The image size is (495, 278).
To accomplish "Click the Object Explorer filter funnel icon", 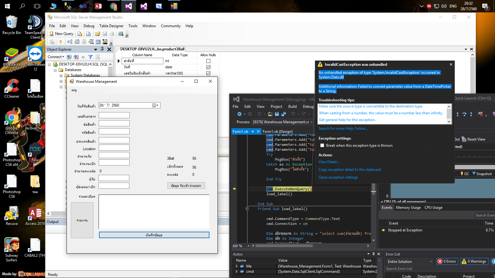I will [x=90, y=57].
